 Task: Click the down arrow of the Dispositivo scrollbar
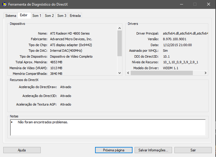pyautogui.click(x=120, y=73)
